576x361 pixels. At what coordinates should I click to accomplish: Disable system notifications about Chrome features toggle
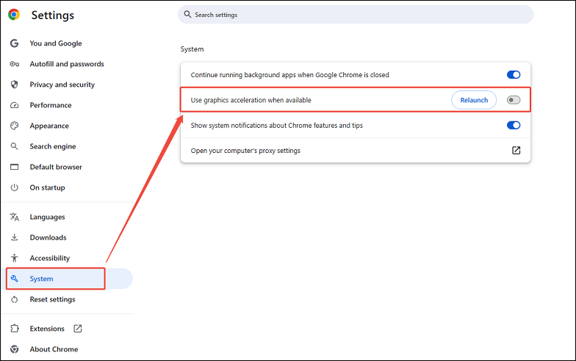coord(514,125)
